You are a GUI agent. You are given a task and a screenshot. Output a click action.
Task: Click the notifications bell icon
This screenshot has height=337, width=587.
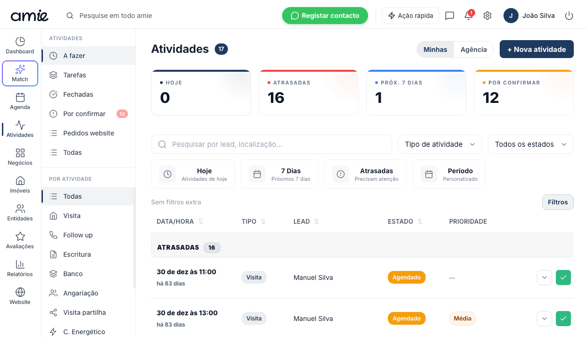click(468, 16)
